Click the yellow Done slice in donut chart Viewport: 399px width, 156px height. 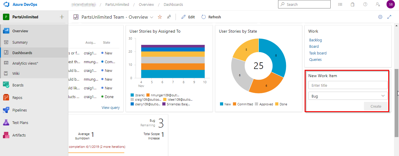tap(246, 49)
